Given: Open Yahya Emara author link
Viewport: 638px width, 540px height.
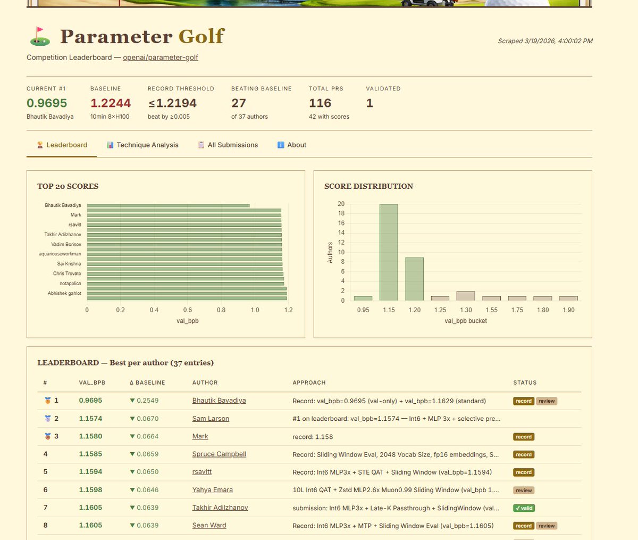Looking at the screenshot, I should coord(213,490).
